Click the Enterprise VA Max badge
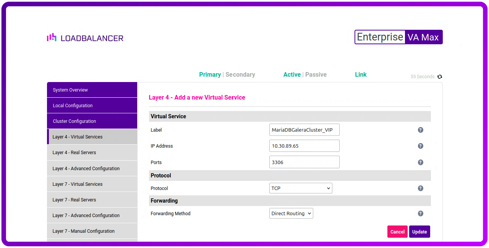The width and height of the screenshot is (489, 248). pyautogui.click(x=398, y=37)
